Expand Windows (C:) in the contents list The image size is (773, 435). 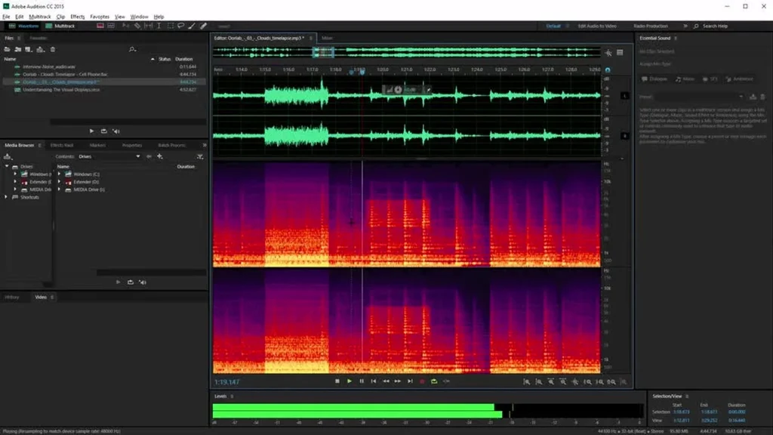point(59,174)
